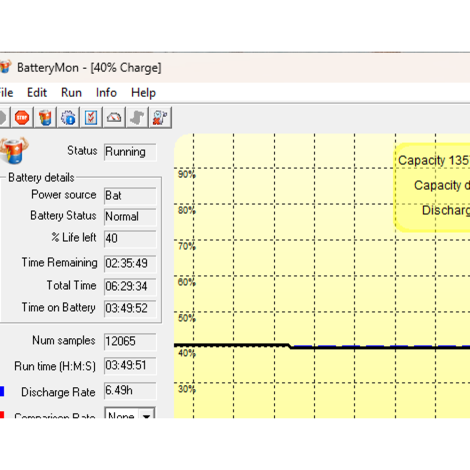Click the gear with exclamation toolbar icon

point(68,117)
